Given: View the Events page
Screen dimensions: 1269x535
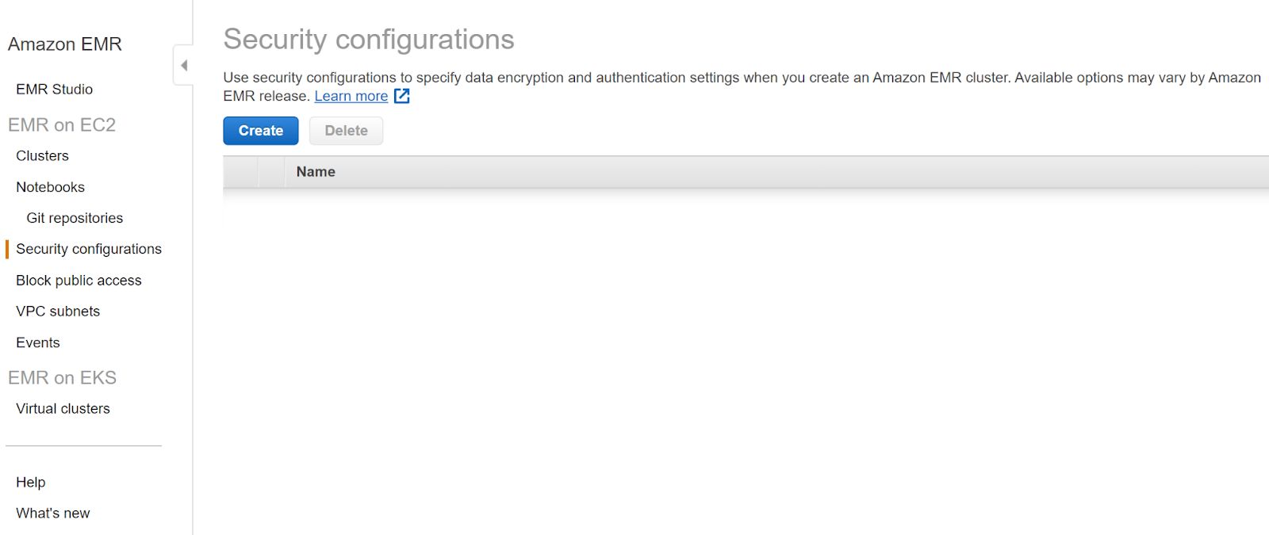Looking at the screenshot, I should coord(37,342).
